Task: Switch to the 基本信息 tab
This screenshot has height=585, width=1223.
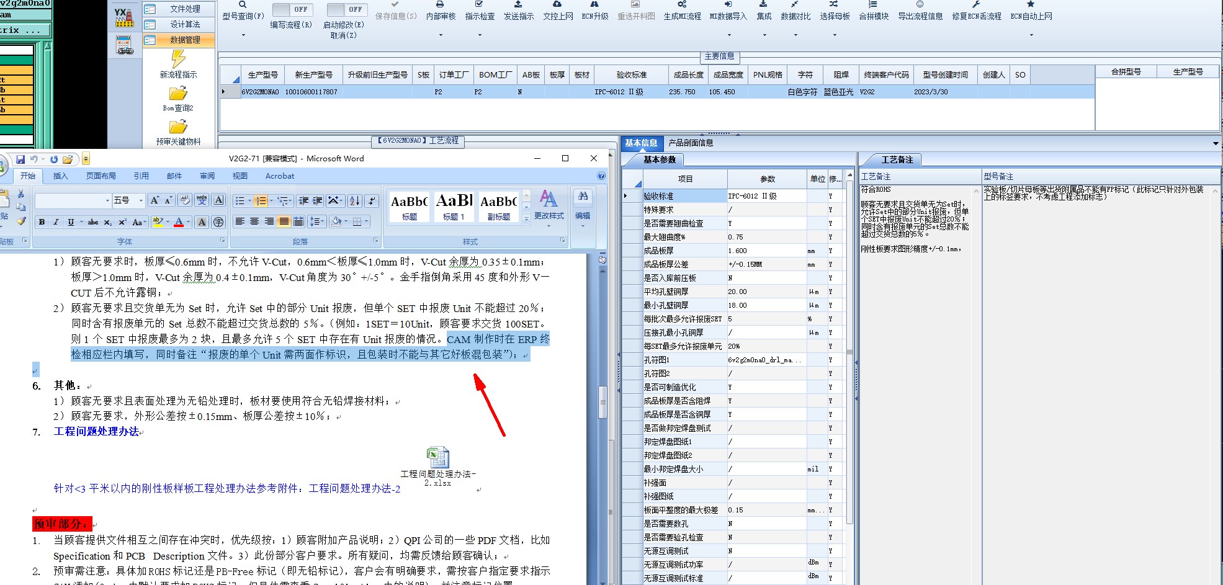Action: point(641,143)
